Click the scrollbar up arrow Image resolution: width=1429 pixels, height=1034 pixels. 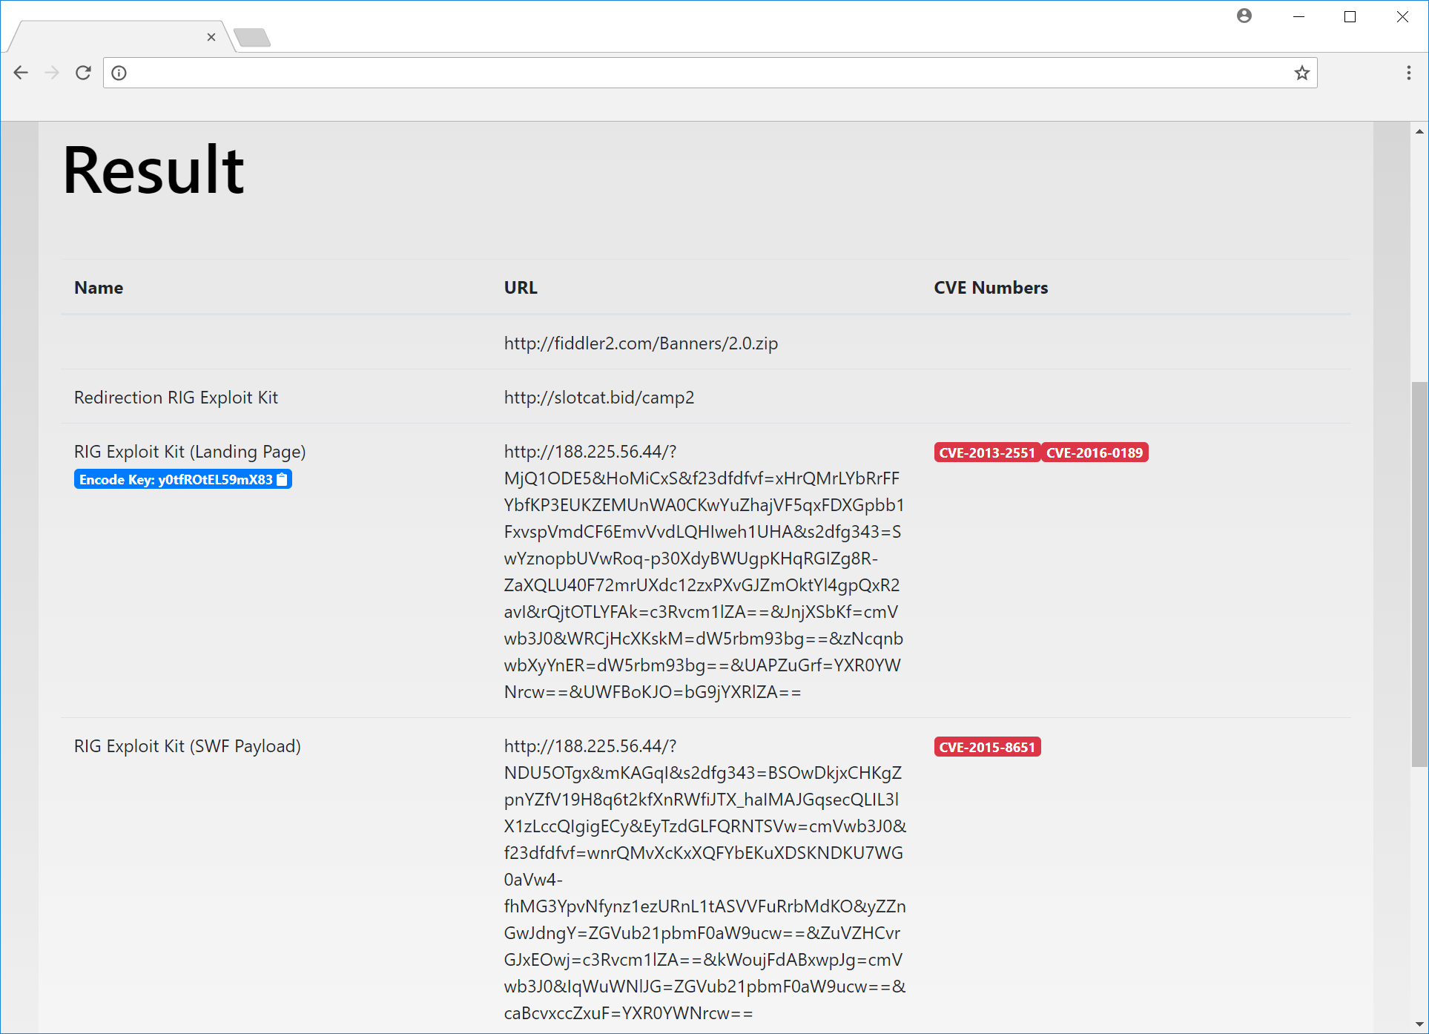click(x=1419, y=131)
